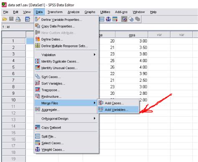Open the Graphs menu
Image resolution: width=198 pixels, height=162 pixels.
click(x=90, y=12)
